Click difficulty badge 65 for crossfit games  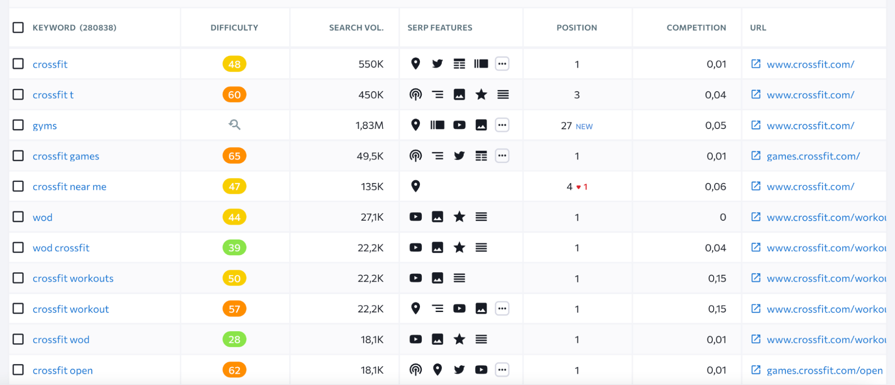tap(235, 156)
